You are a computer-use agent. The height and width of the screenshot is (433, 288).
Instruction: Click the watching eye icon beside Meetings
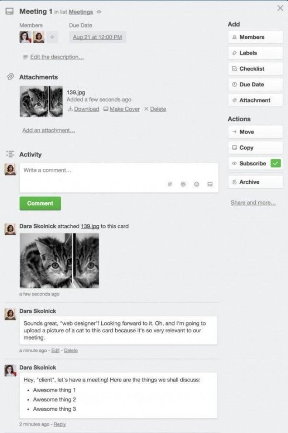(x=99, y=12)
